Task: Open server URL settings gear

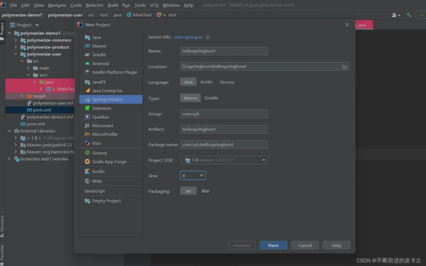Action: [208, 37]
